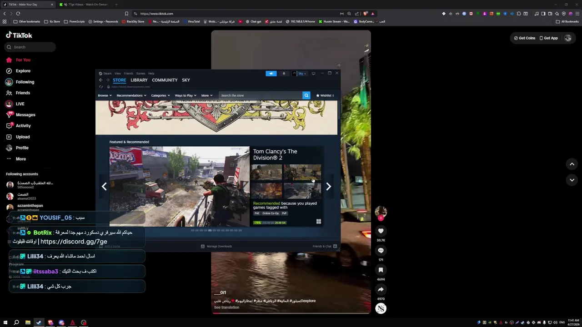Expand the Steam Browse dropdown
582x327 pixels.
[x=105, y=95]
